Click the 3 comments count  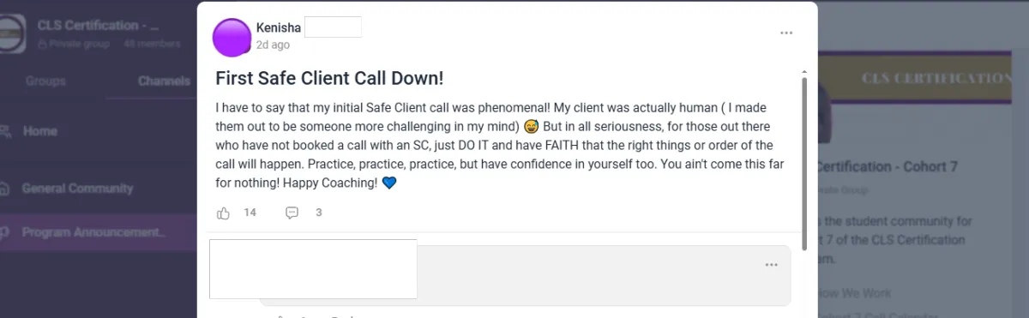[x=318, y=213]
